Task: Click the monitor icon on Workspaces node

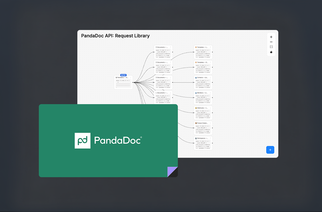Action: tap(196, 138)
